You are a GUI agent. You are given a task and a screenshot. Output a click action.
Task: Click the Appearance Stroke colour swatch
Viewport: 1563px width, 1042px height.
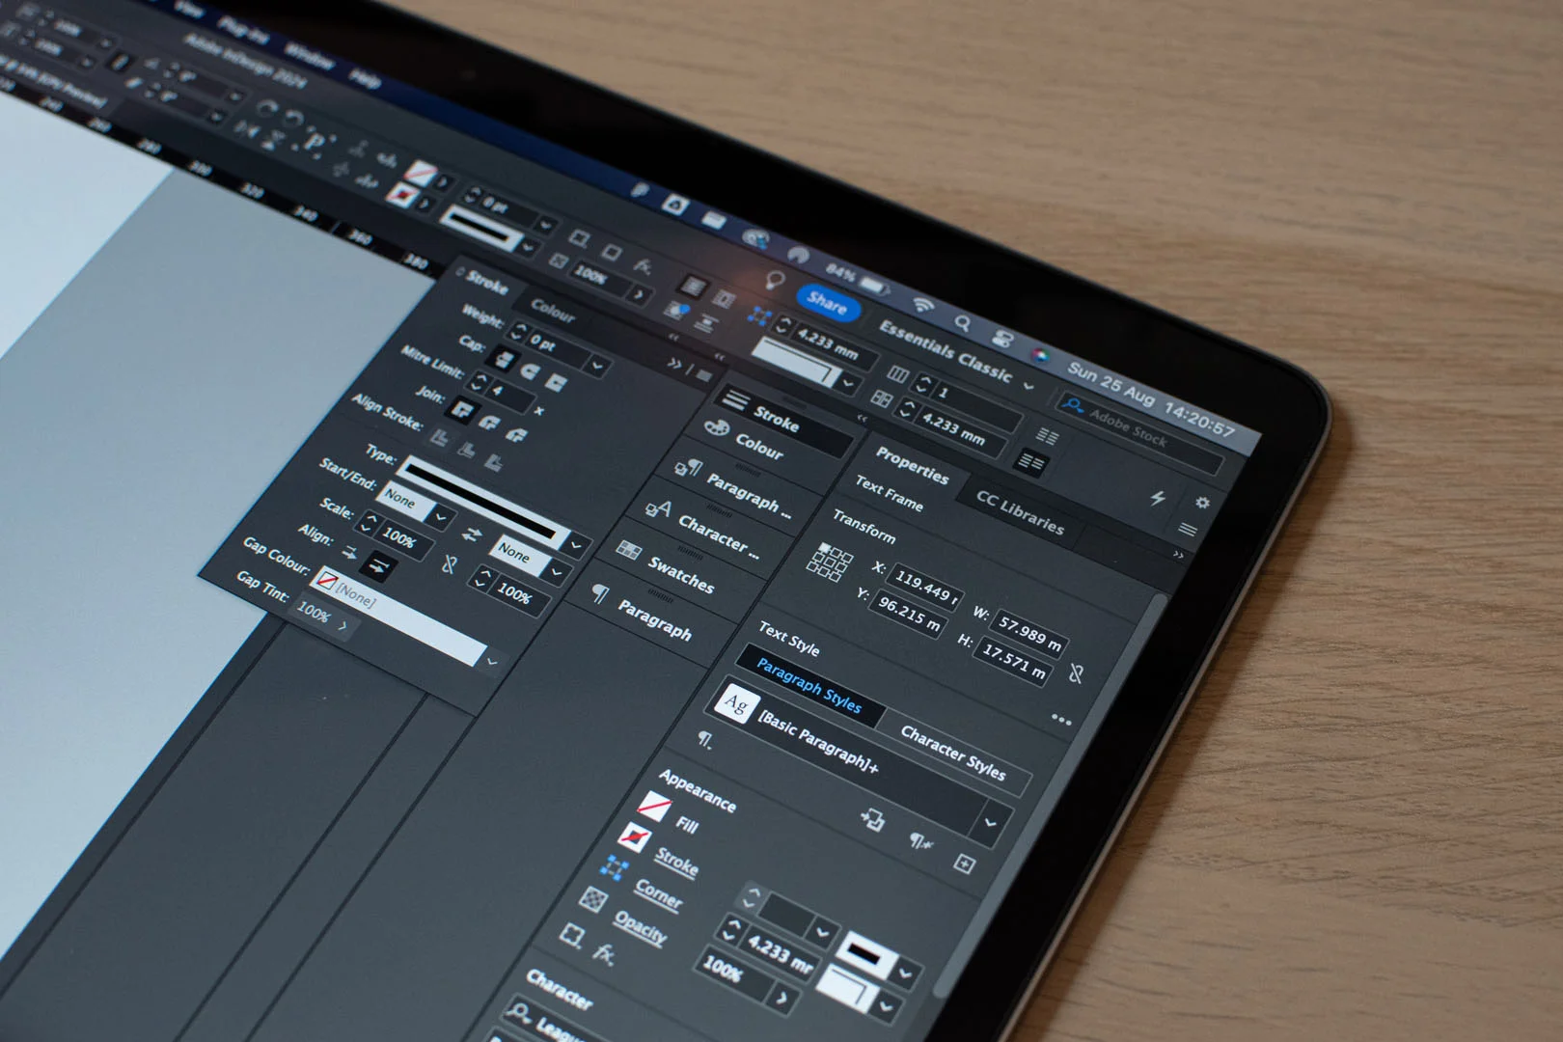(x=634, y=837)
